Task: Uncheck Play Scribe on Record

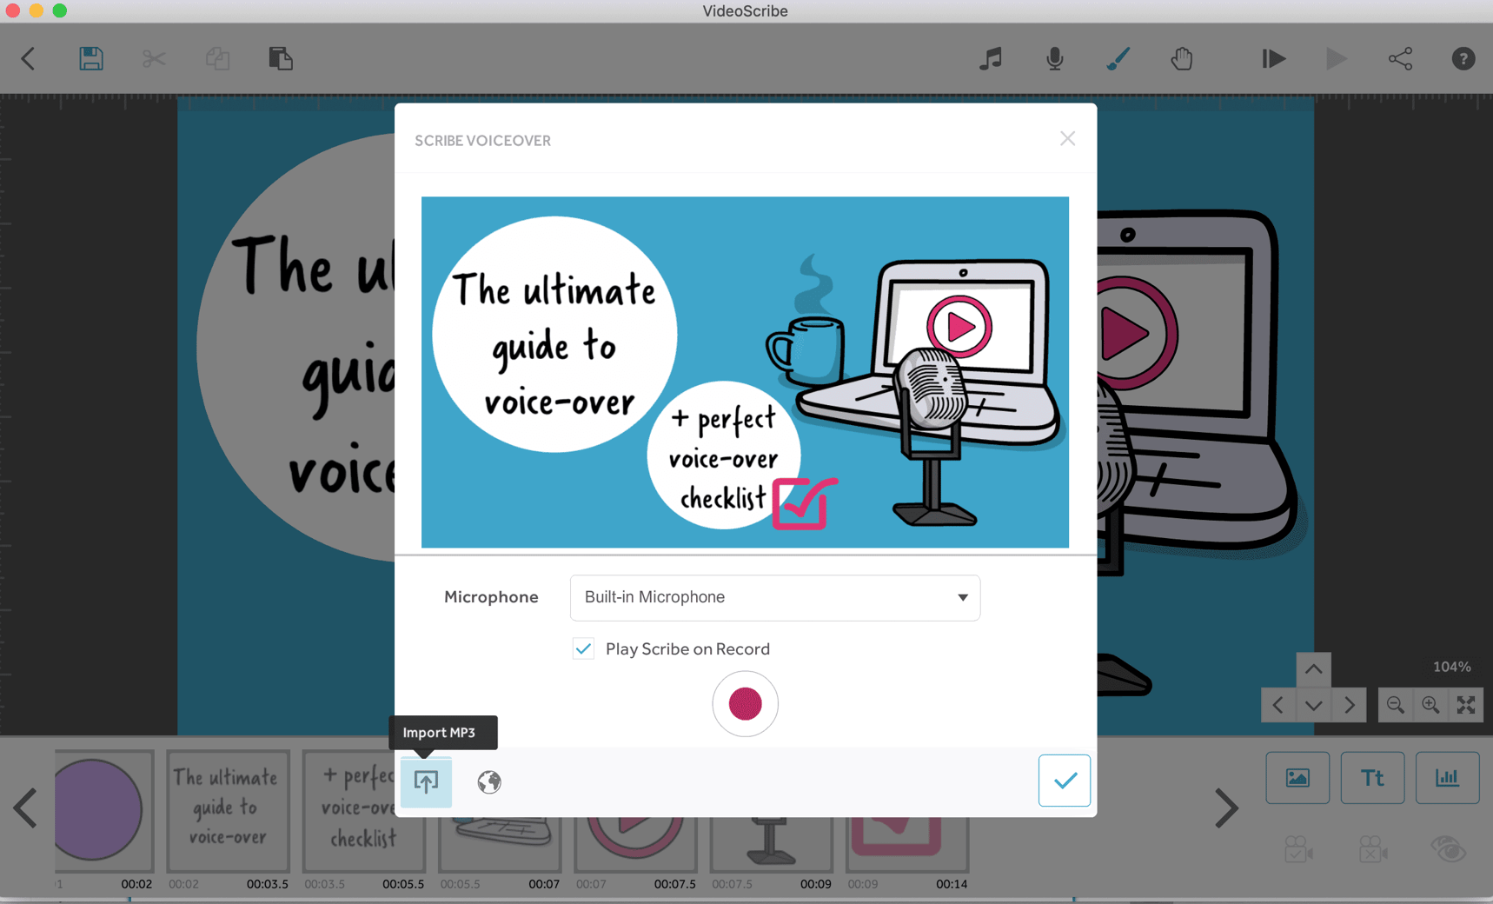Action: tap(582, 648)
